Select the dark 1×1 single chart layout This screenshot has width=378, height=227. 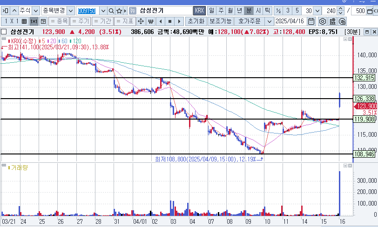34,21
